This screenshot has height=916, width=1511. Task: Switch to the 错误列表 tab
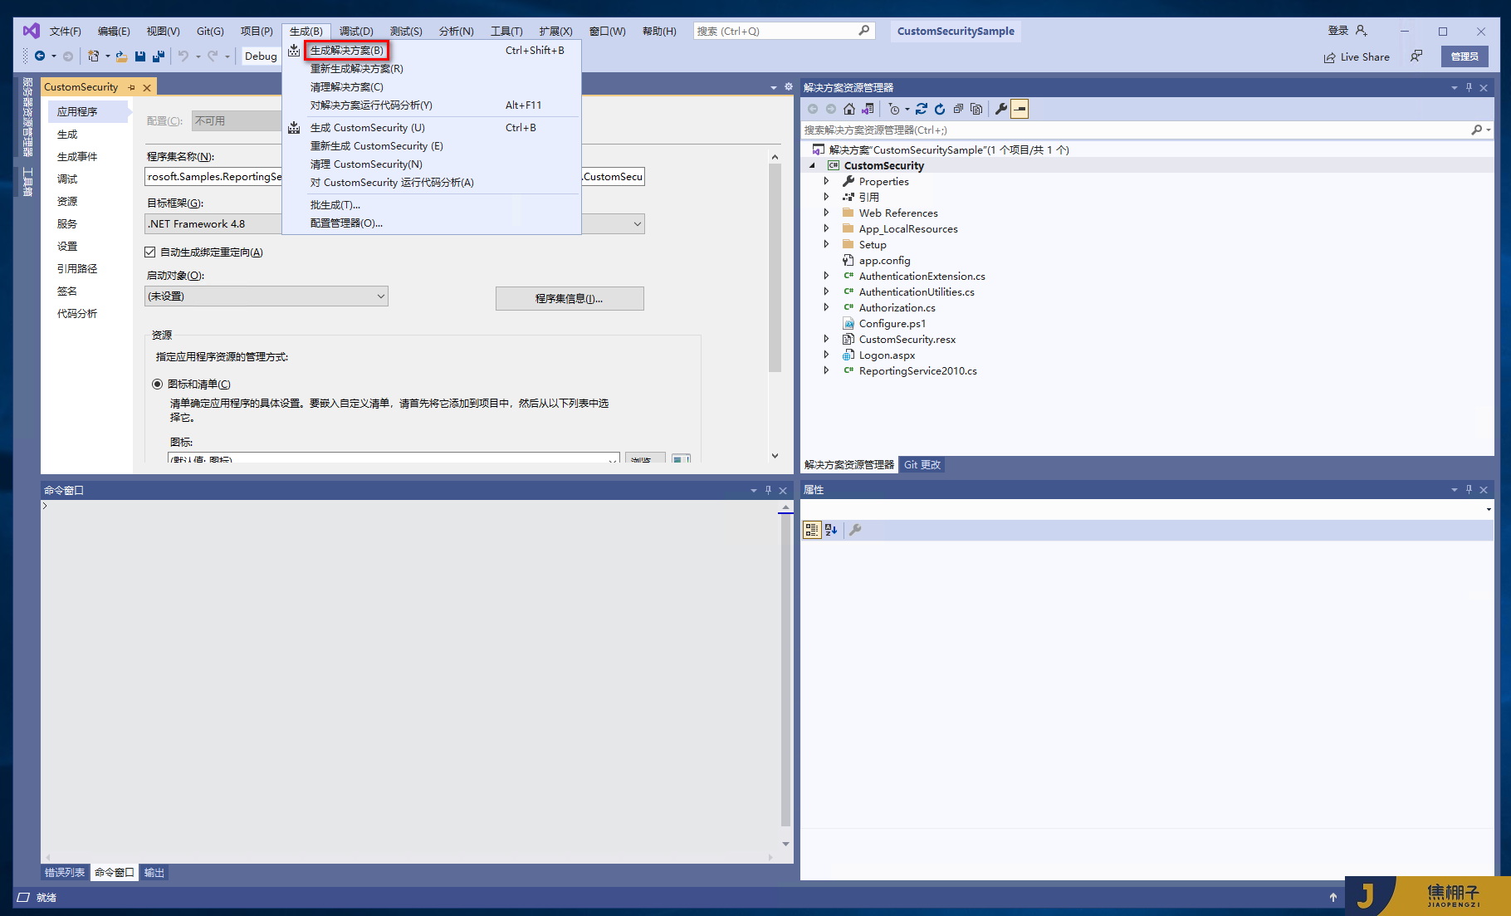65,873
